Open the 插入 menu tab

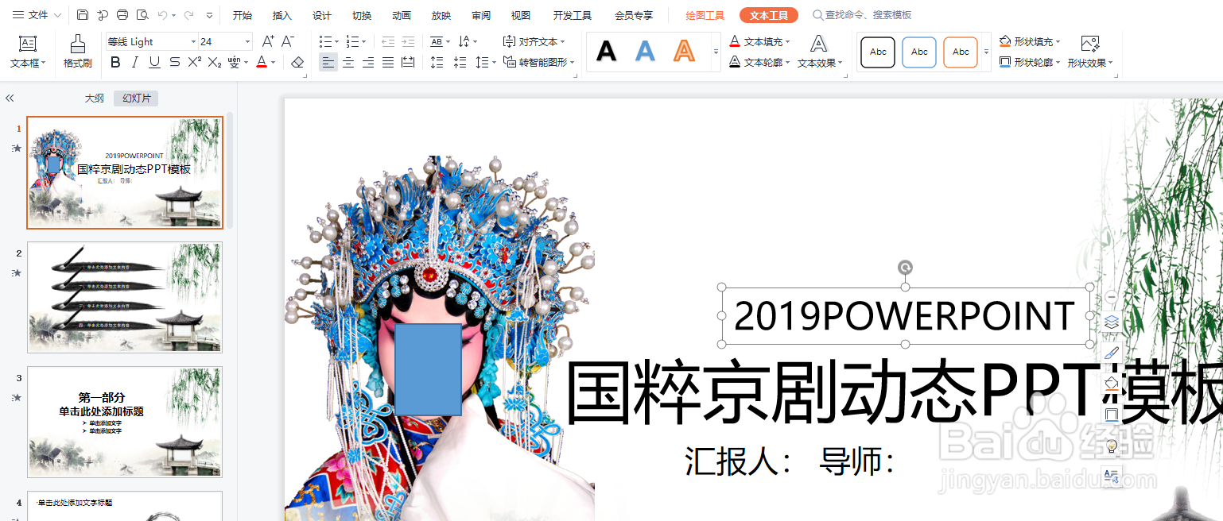coord(281,14)
